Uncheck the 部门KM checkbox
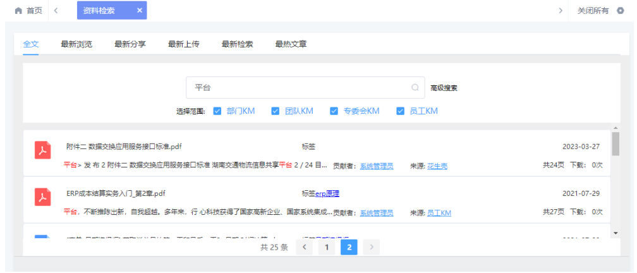 coord(217,111)
